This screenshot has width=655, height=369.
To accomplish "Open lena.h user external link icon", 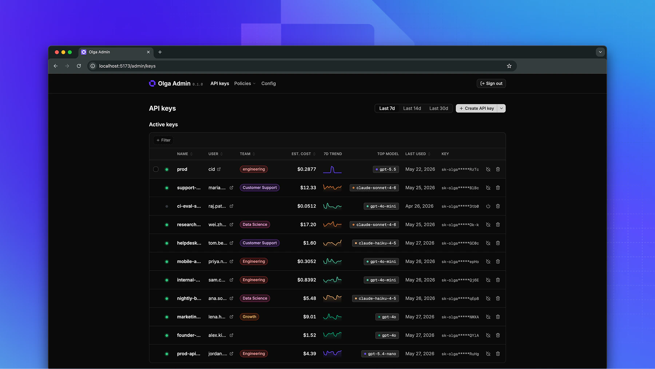I will (x=231, y=317).
